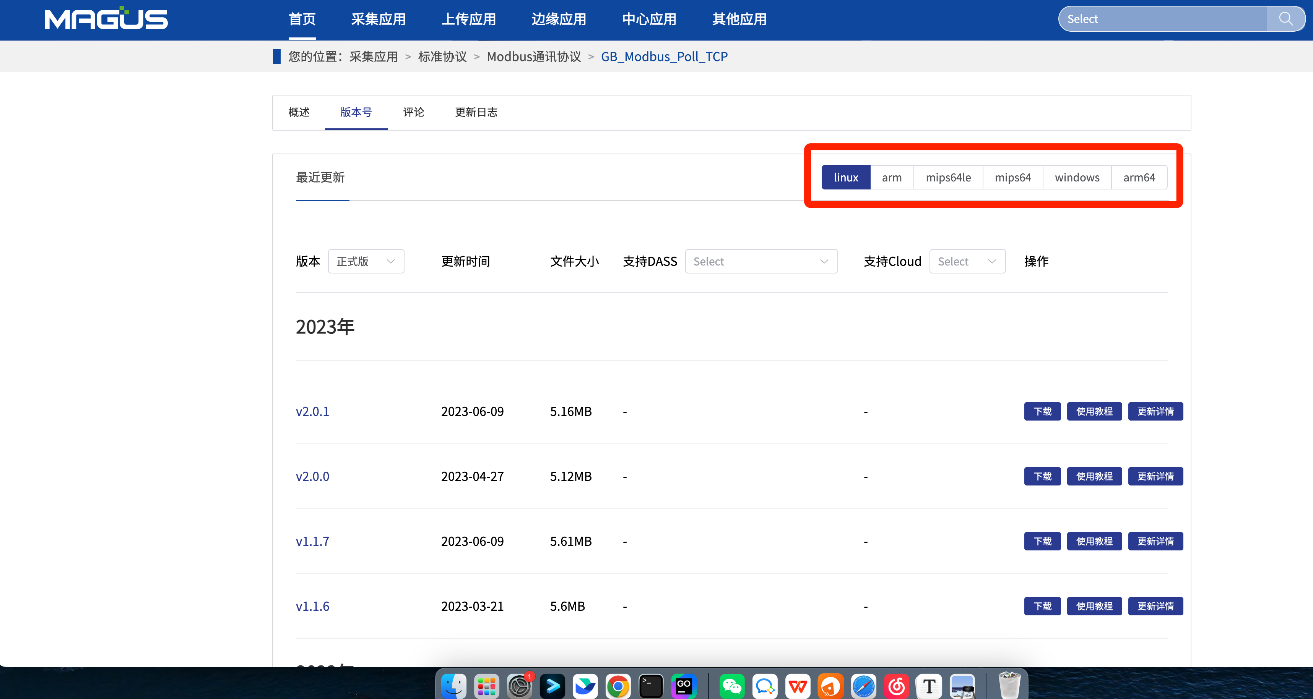Screen dimensions: 1313x699
Task: Open 采集应用 in top navigation
Action: [378, 19]
